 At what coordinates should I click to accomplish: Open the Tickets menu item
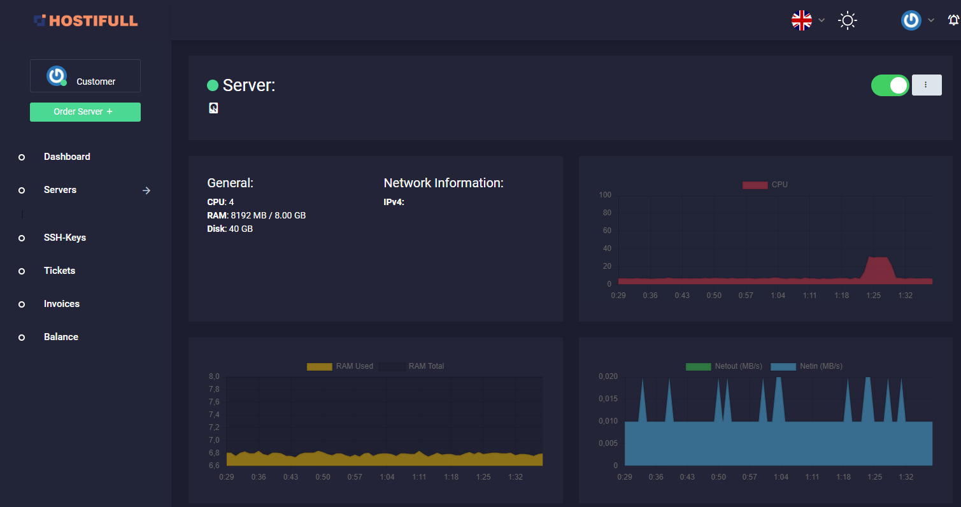[x=59, y=271]
